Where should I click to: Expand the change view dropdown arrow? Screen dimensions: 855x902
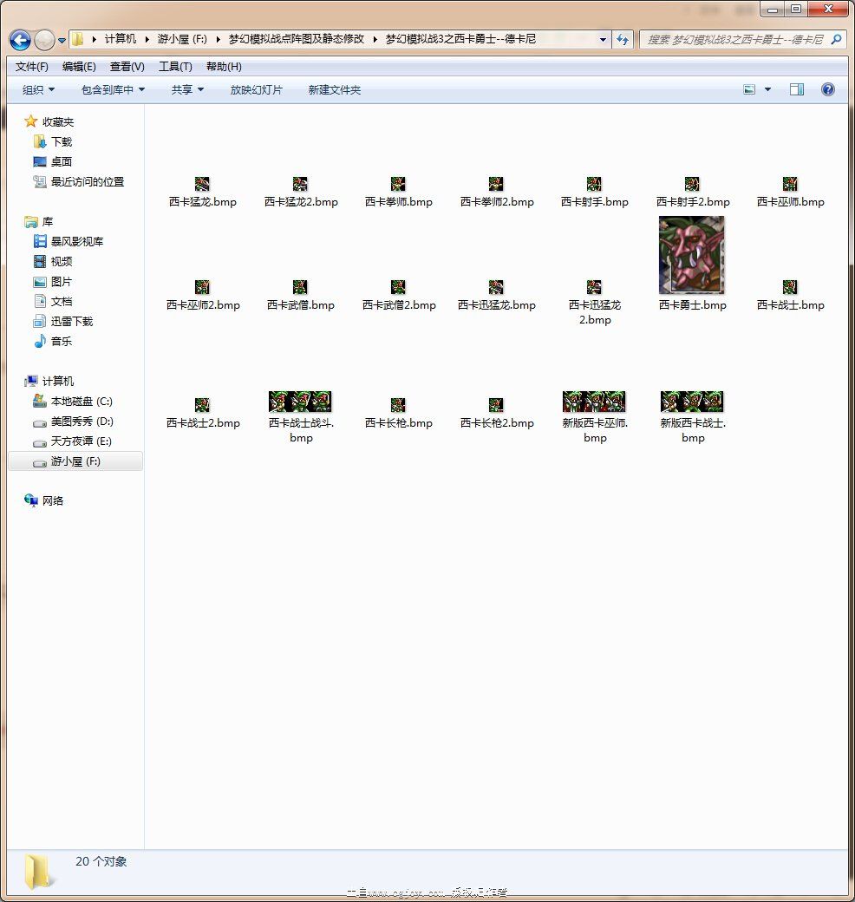coord(767,90)
